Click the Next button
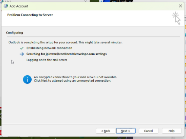 point(126,131)
